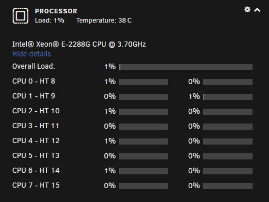
Task: Click the Overall Load progress bar
Action: point(186,67)
